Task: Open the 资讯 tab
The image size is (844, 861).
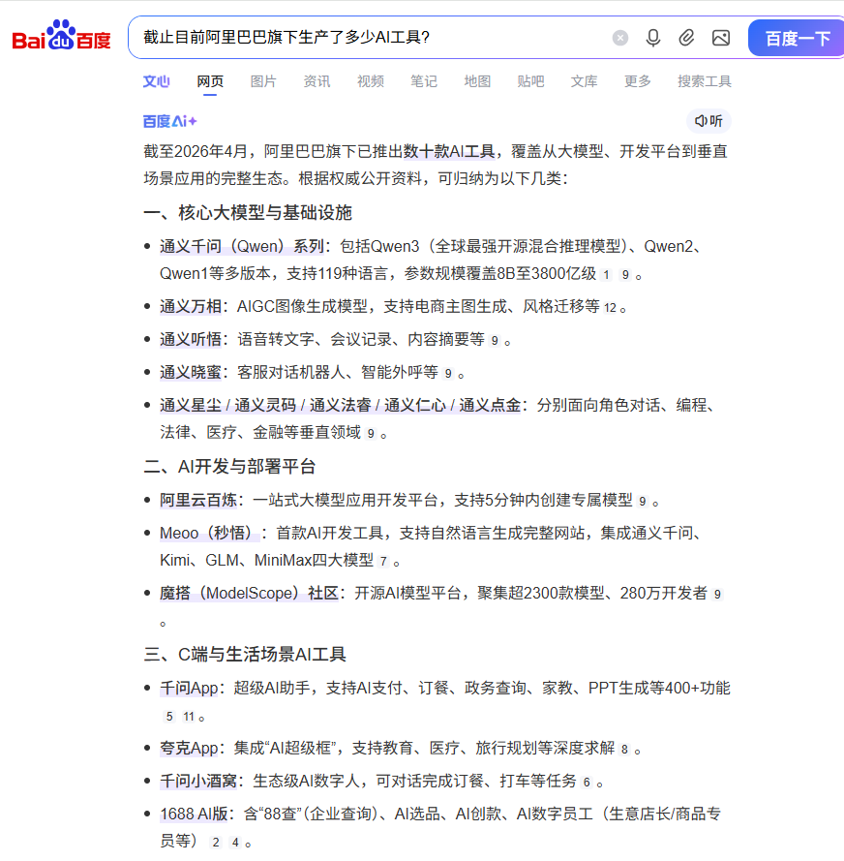Action: [x=316, y=81]
